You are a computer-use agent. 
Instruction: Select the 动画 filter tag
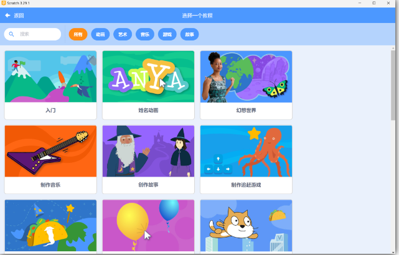pos(100,34)
